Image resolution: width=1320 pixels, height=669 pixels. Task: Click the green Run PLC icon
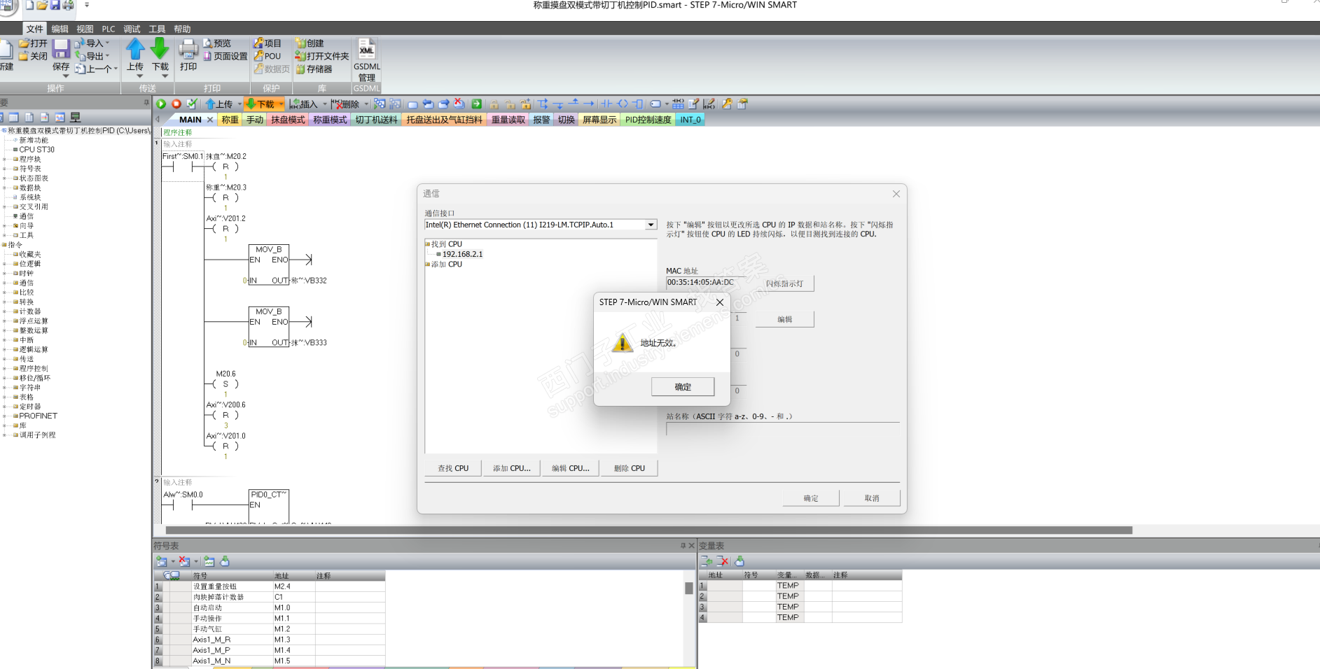pos(161,104)
